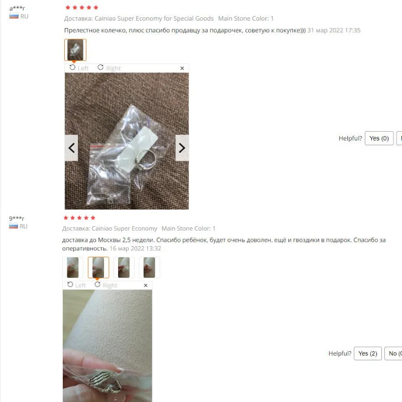This screenshot has height=402, width=402.
Task: Close the first review's photo viewer
Action: [182, 68]
